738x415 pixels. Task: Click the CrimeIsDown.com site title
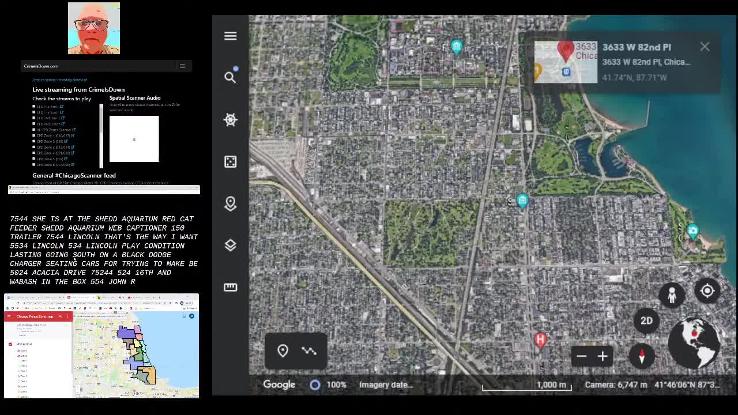pos(41,66)
